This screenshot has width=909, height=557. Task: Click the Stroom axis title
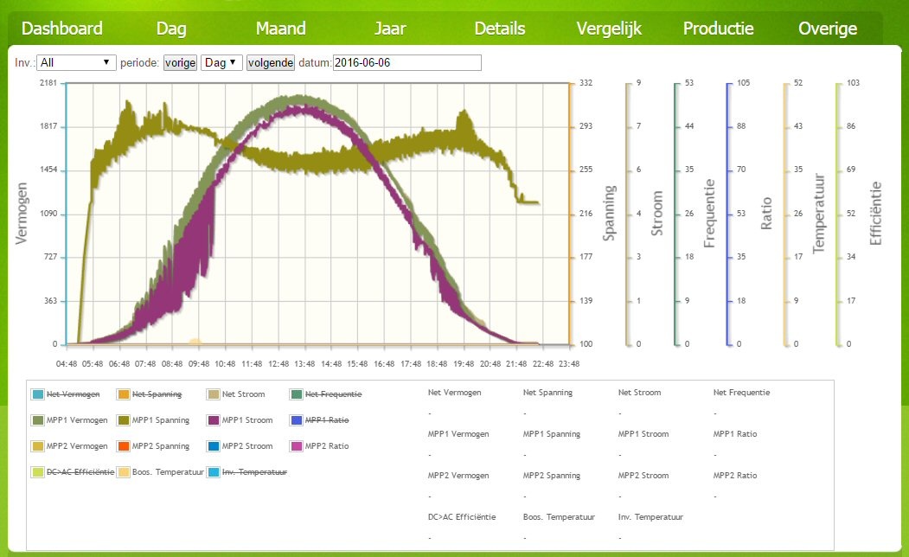click(x=656, y=214)
